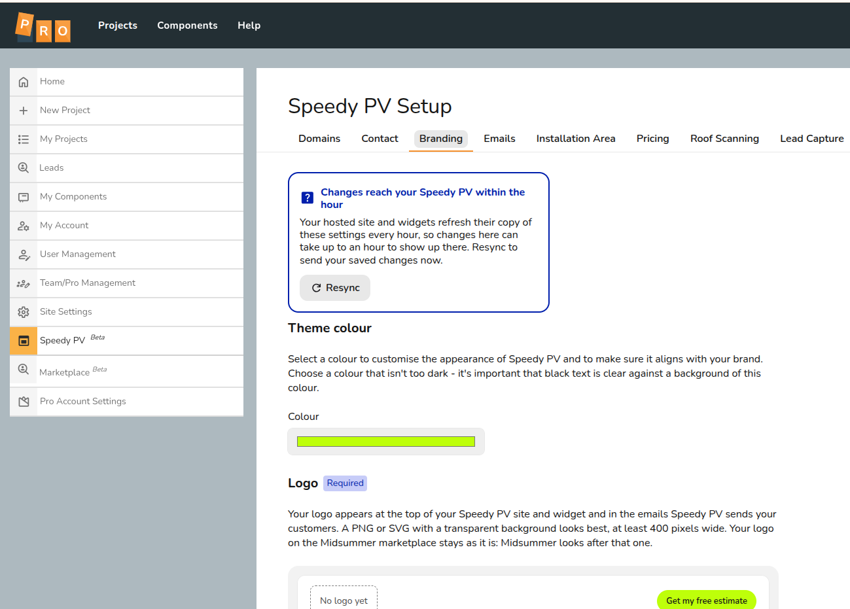Screen dimensions: 850x609
Task: Go to the Roof Scanning tab
Action: [x=724, y=139]
